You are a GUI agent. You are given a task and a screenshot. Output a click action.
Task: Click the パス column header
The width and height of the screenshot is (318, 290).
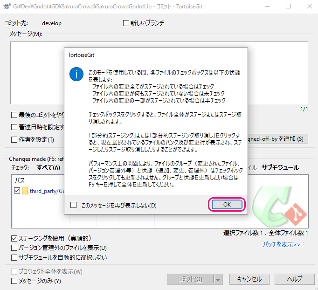(x=21, y=180)
